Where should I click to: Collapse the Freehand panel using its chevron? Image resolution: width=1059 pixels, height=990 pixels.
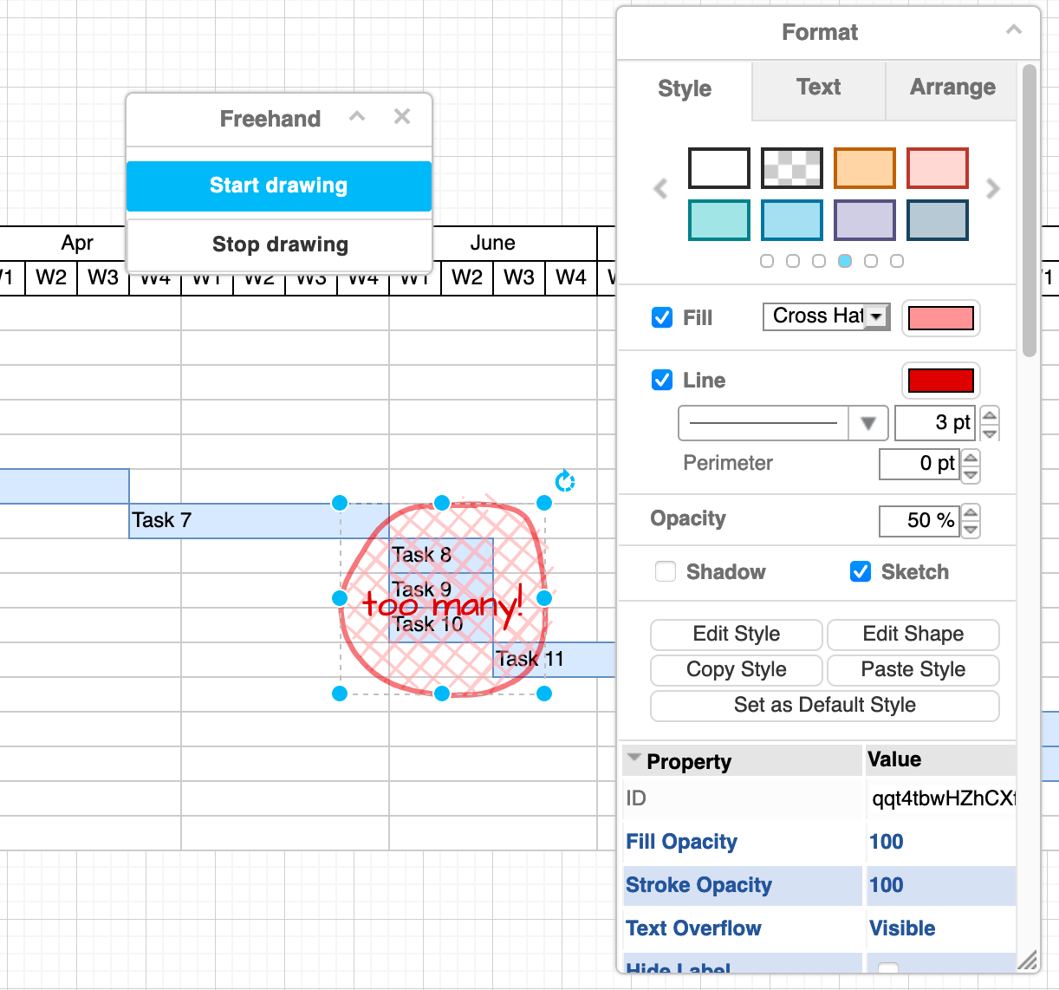pyautogui.click(x=357, y=116)
